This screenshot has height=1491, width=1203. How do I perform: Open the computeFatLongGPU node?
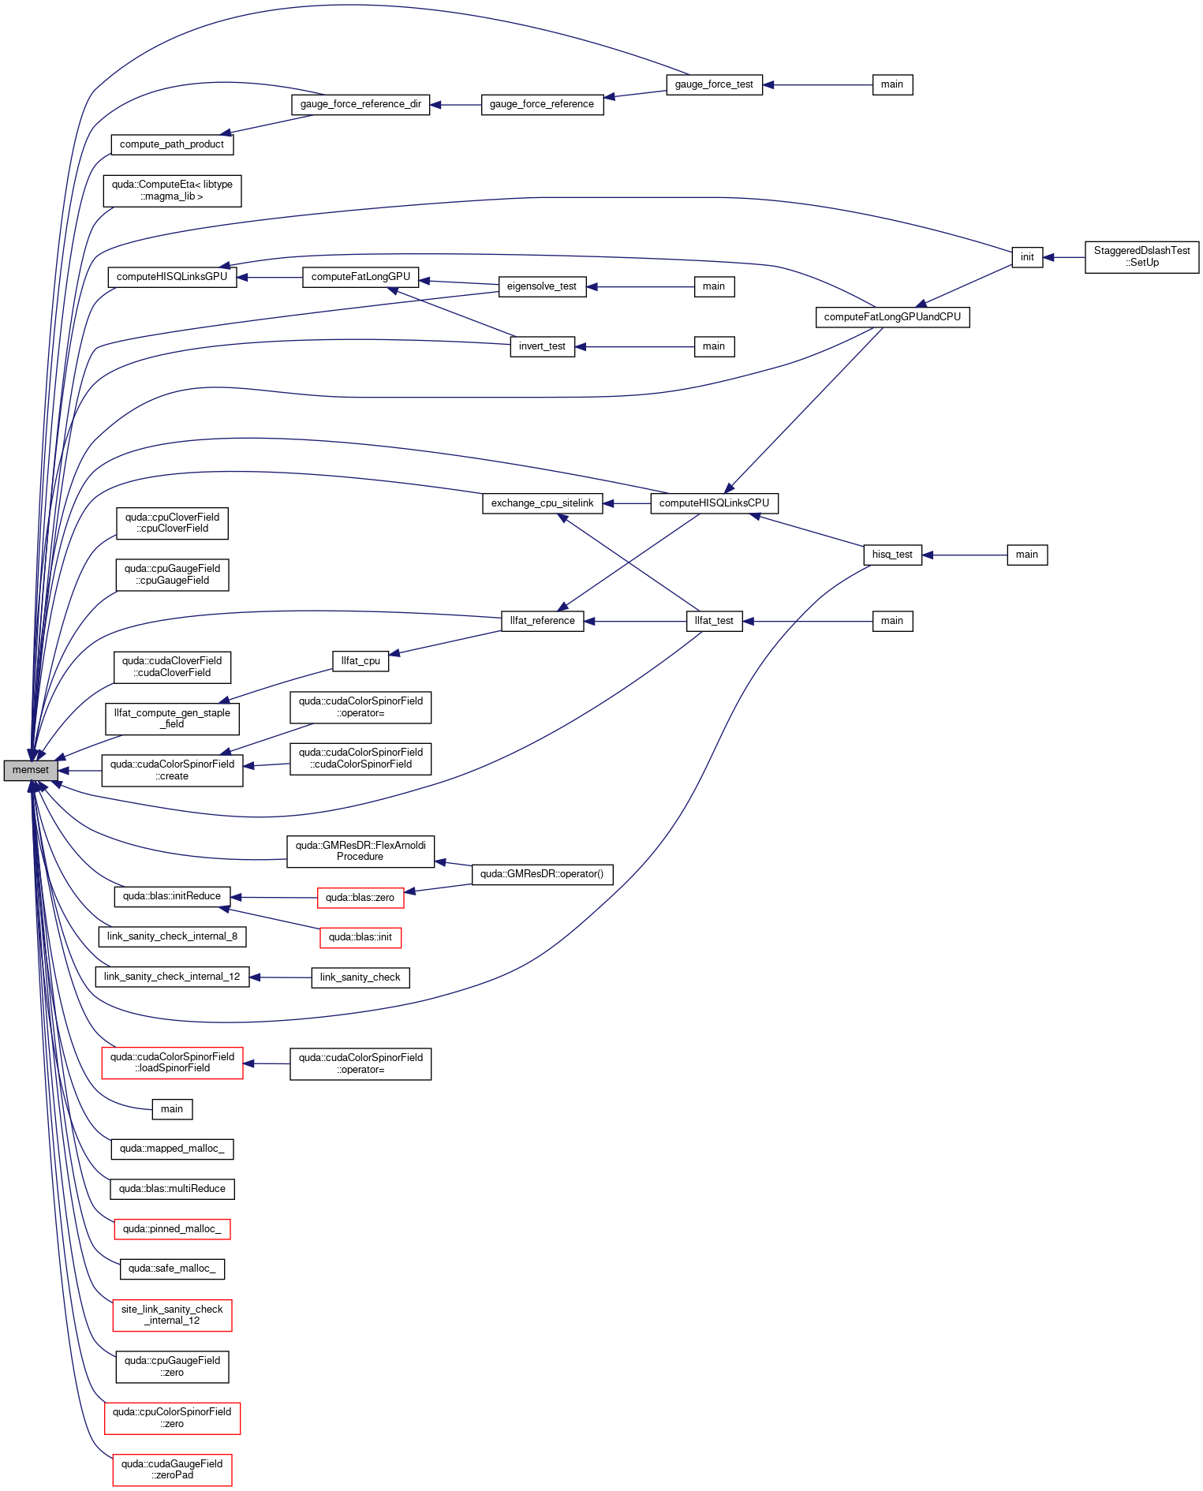[361, 277]
